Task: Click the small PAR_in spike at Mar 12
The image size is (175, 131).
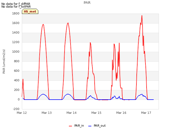Action: (23, 79)
